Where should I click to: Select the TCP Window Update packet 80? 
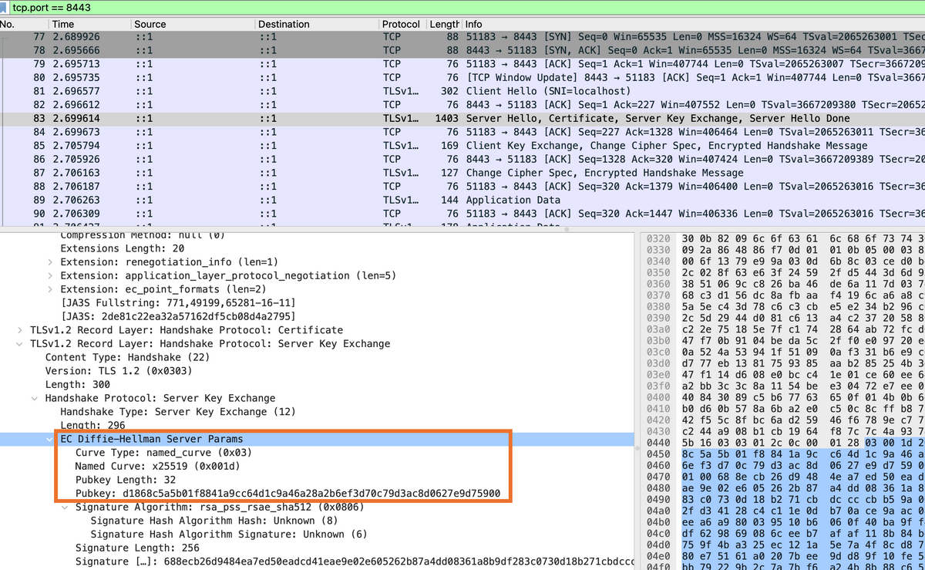[x=462, y=78]
